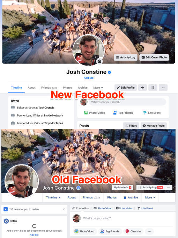Click the Tag Friends icon in the new composer
Image resolution: width=178 pixels, height=238 pixels.
(x=115, y=113)
